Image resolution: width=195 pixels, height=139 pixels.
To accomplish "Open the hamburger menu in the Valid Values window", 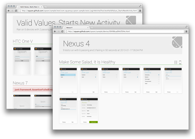I will (x=140, y=11).
